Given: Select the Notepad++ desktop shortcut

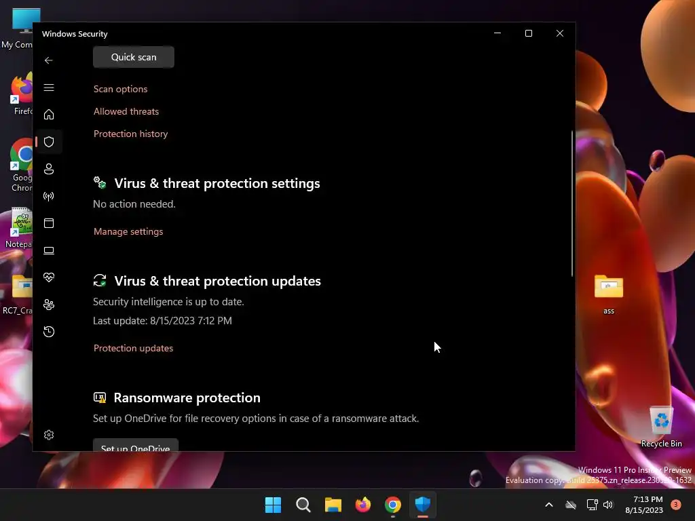Looking at the screenshot, I should pos(18,228).
